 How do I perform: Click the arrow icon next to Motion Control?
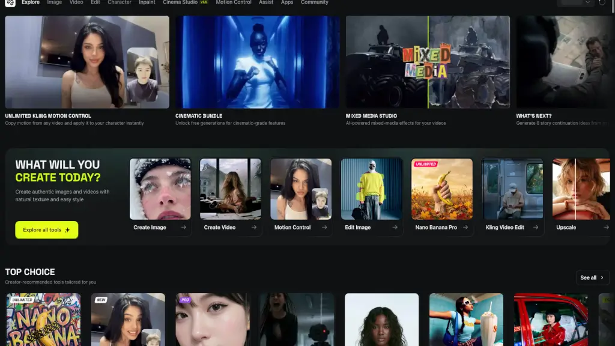pyautogui.click(x=324, y=228)
